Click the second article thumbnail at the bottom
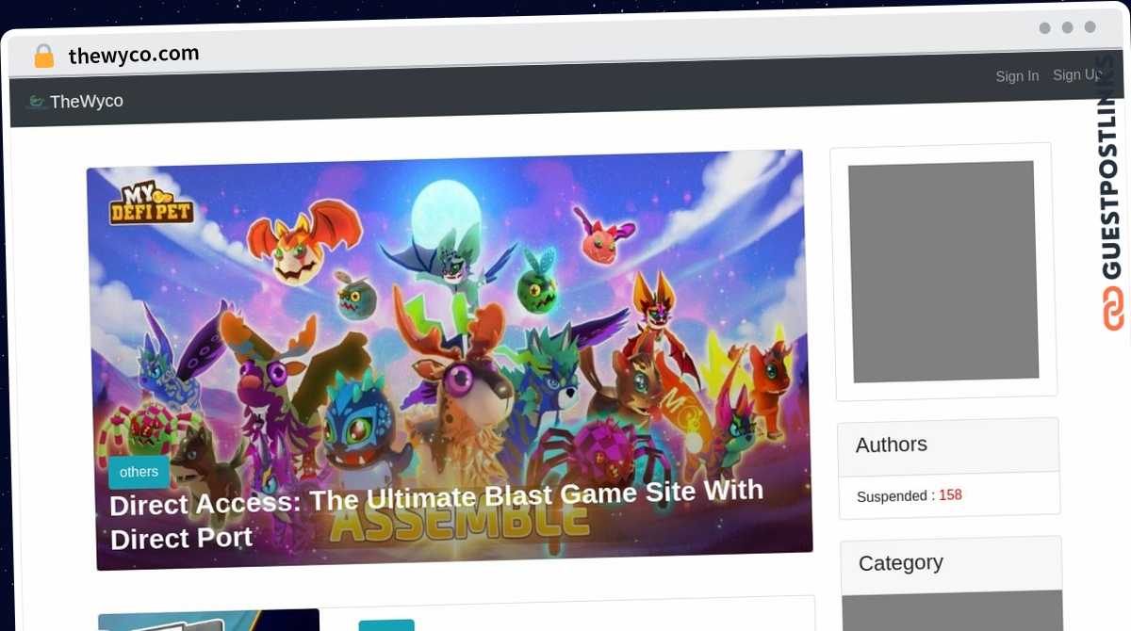This screenshot has height=631, width=1131. (x=208, y=620)
